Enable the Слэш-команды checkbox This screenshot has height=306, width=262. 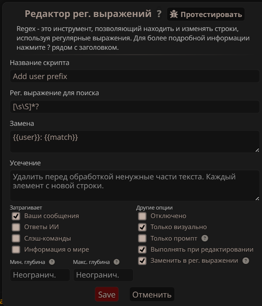tap(16, 238)
